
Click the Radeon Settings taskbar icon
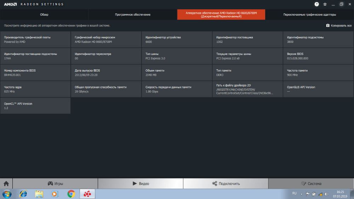(87, 194)
